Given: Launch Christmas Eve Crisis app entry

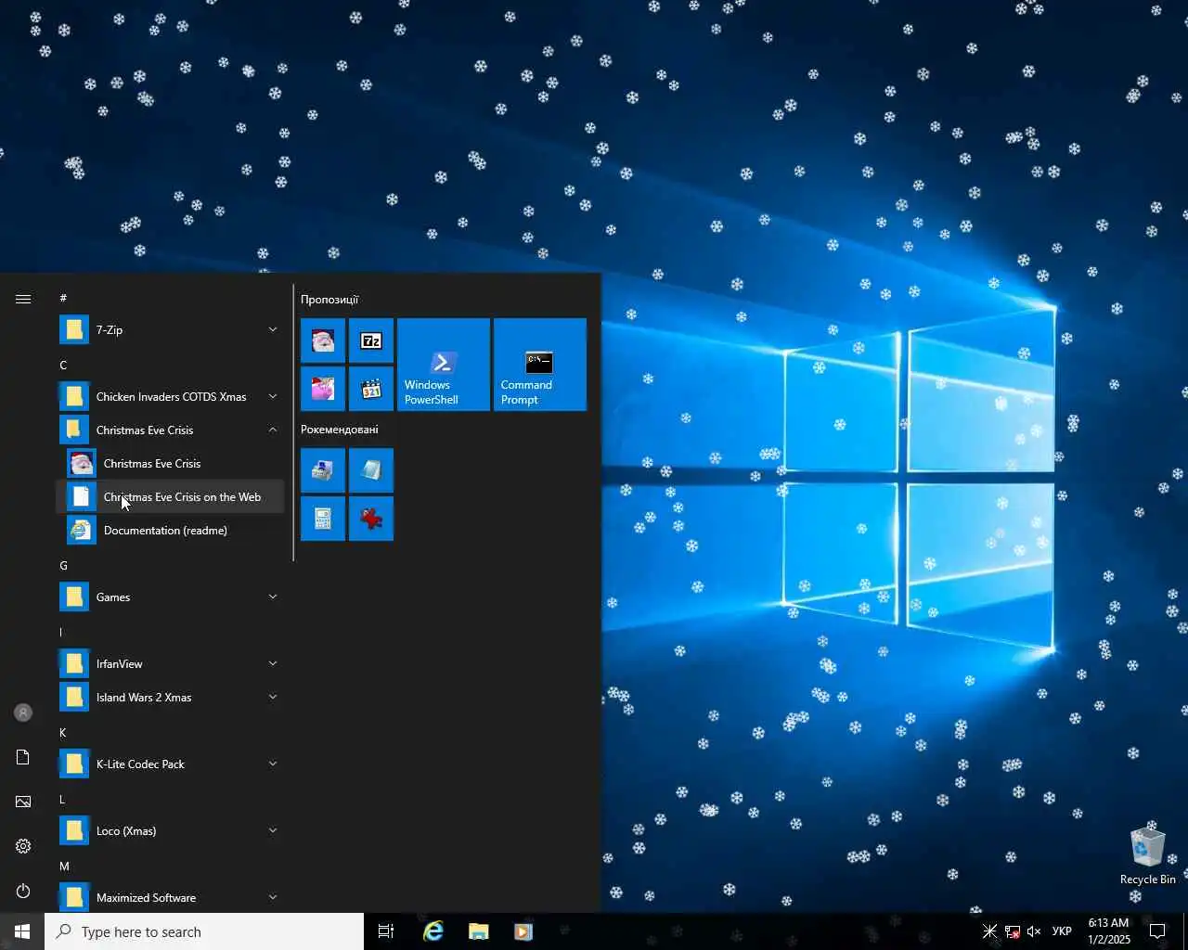Looking at the screenshot, I should pos(171,463).
